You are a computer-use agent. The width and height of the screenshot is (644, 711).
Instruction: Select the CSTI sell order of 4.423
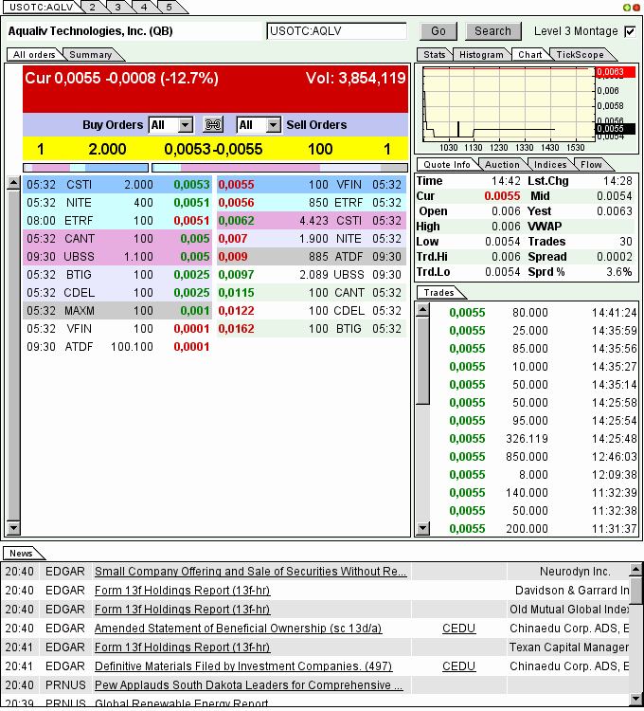[312, 221]
